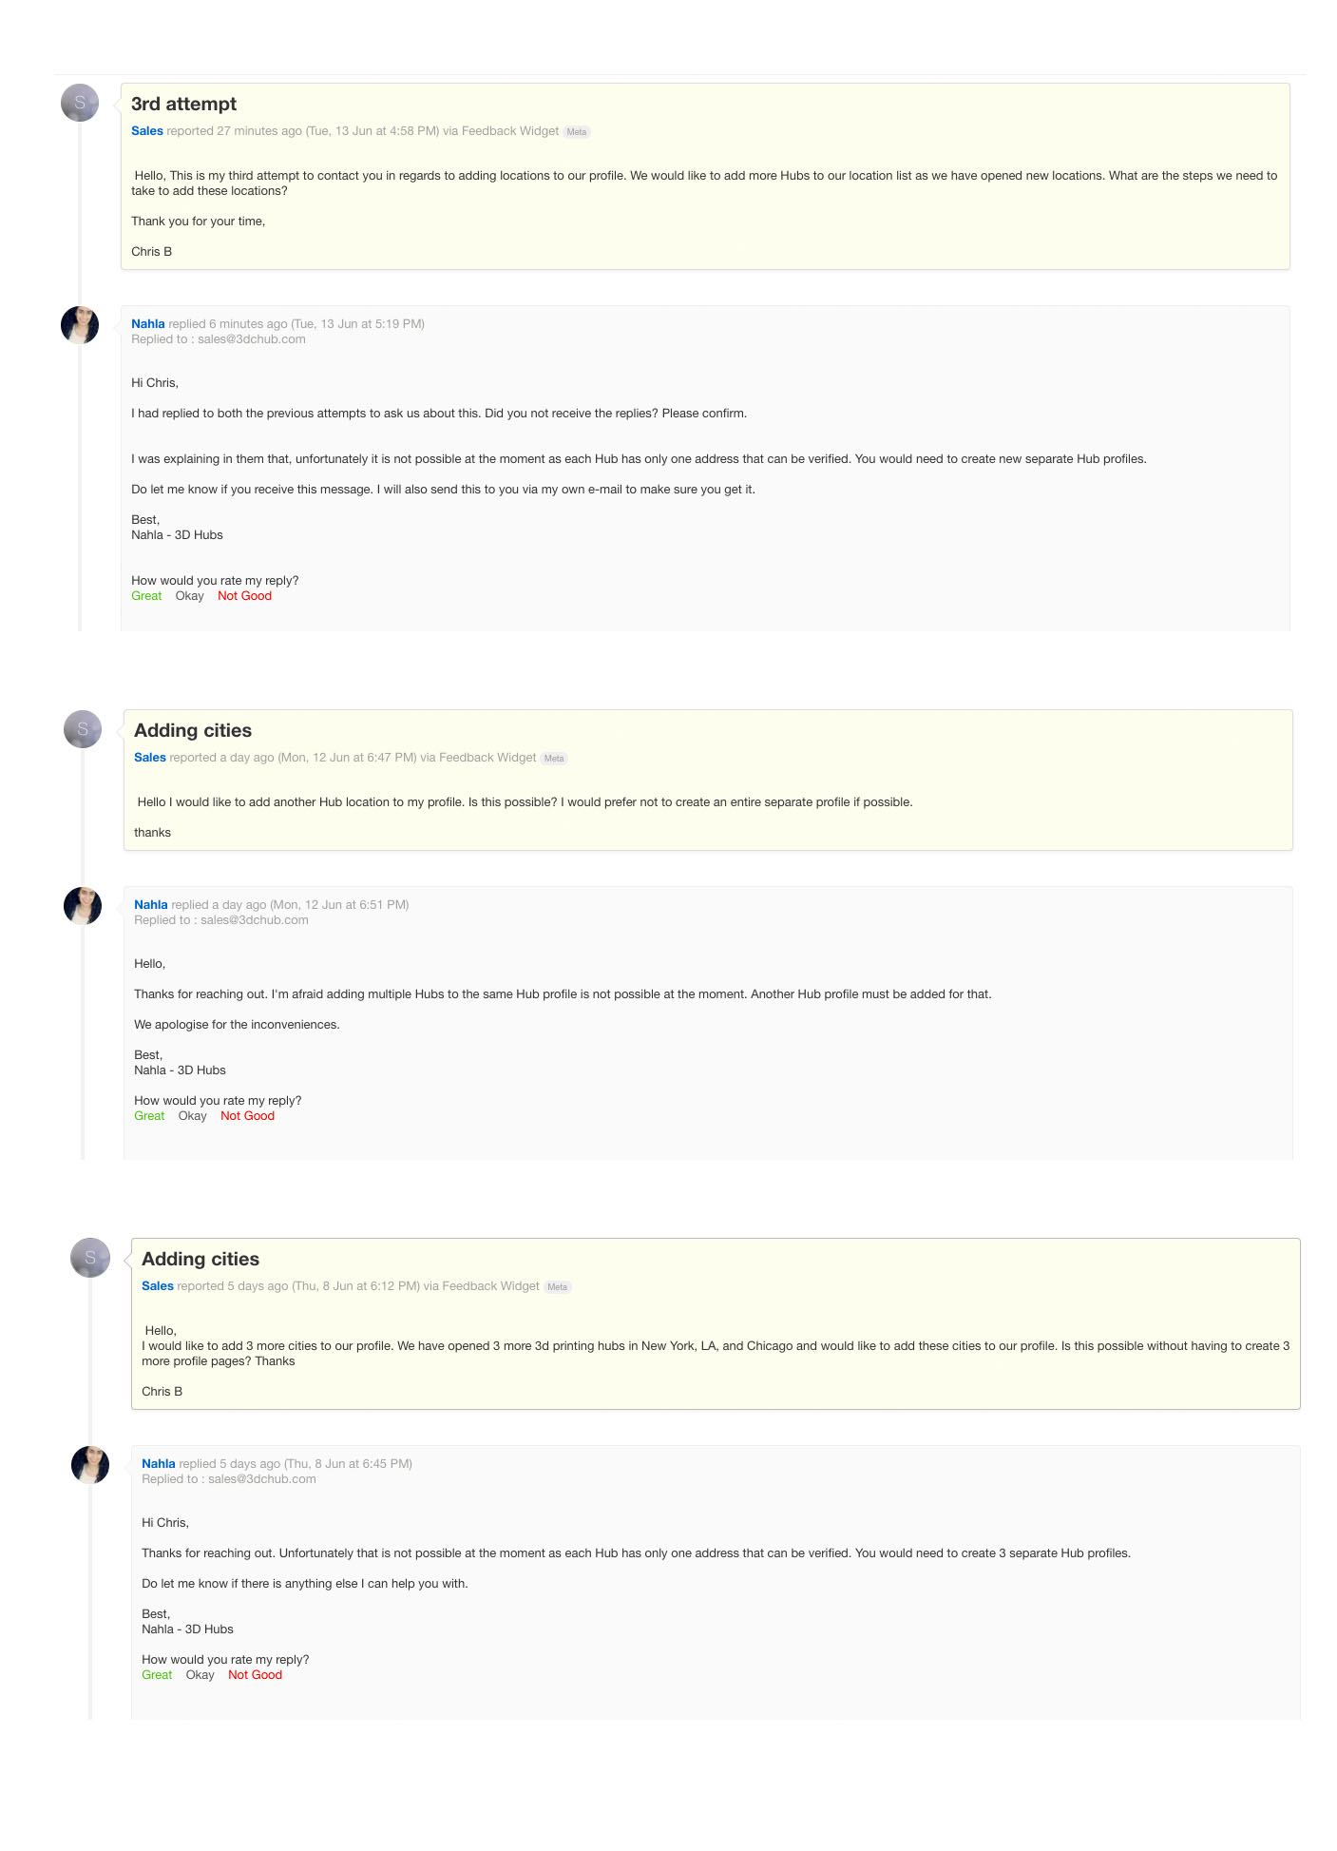Open Sales requester link in "3rd attempt" ticket
The height and width of the screenshot is (1851, 1337).
[147, 131]
